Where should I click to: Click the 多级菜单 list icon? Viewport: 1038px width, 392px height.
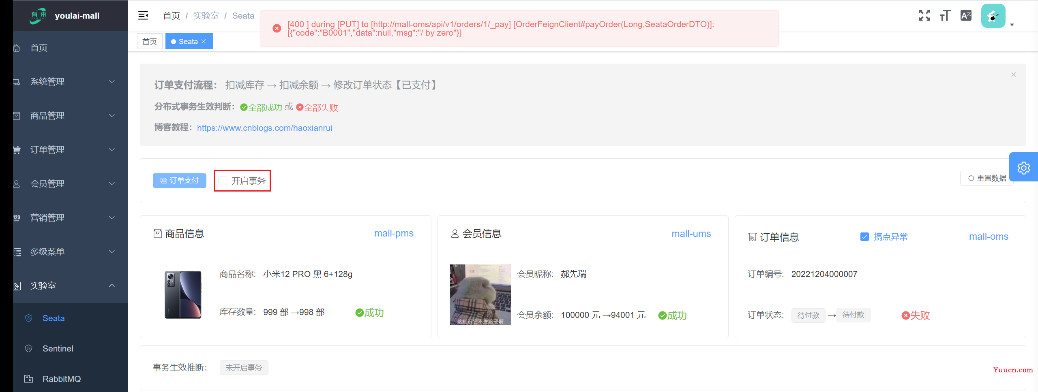coord(17,252)
